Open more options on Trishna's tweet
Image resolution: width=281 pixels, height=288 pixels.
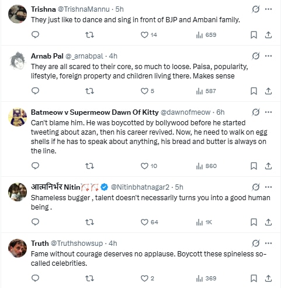point(268,9)
